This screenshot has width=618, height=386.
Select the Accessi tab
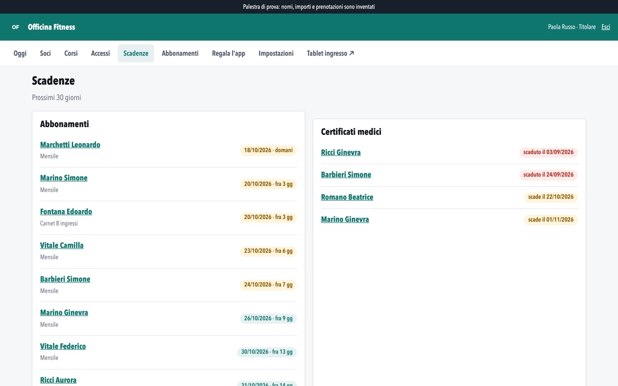tap(100, 54)
